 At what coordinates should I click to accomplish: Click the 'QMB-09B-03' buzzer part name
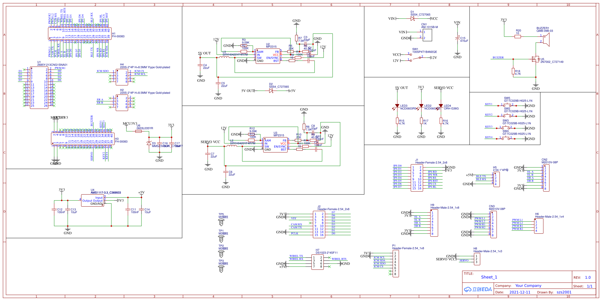point(545,31)
